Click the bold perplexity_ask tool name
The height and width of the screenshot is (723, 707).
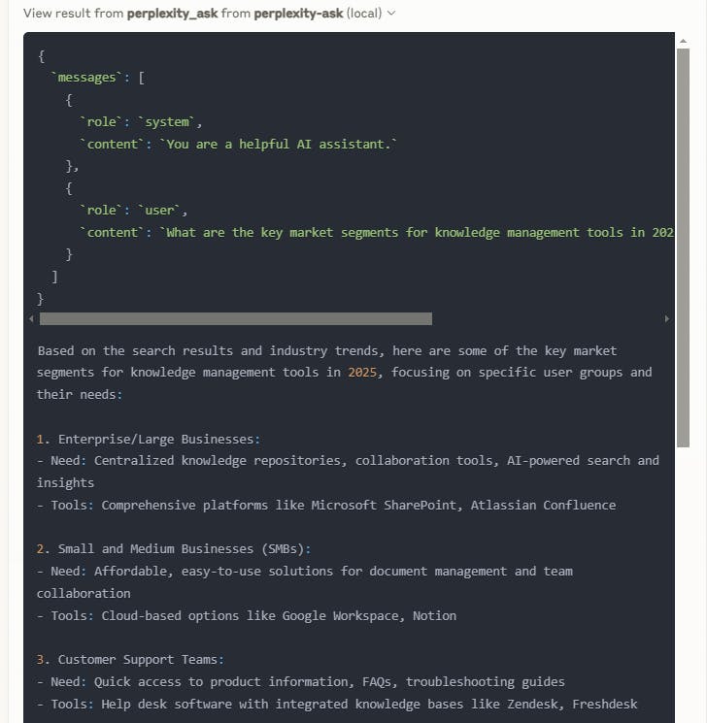[x=172, y=14]
